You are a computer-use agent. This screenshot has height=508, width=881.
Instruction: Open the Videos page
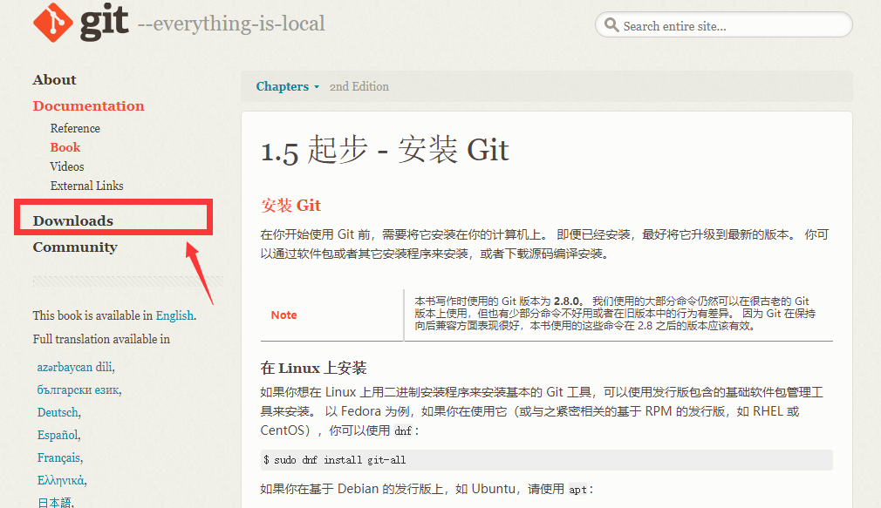67,166
